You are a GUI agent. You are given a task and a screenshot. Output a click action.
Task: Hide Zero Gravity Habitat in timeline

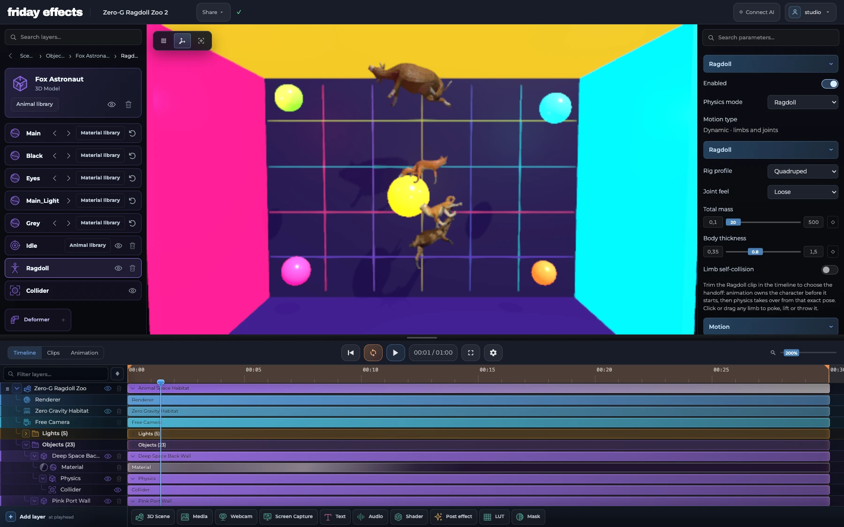(107, 411)
